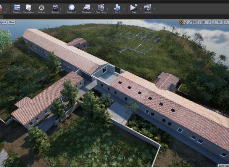Click Play to start the level
Image resolution: width=229 pixels, height=167 pixels.
pos(134,9)
